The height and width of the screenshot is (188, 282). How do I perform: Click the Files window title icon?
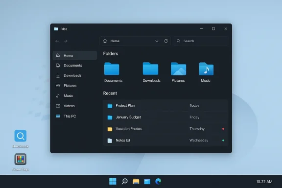point(56,29)
